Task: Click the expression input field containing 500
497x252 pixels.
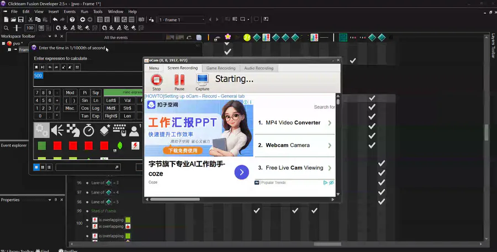Action: (88, 79)
